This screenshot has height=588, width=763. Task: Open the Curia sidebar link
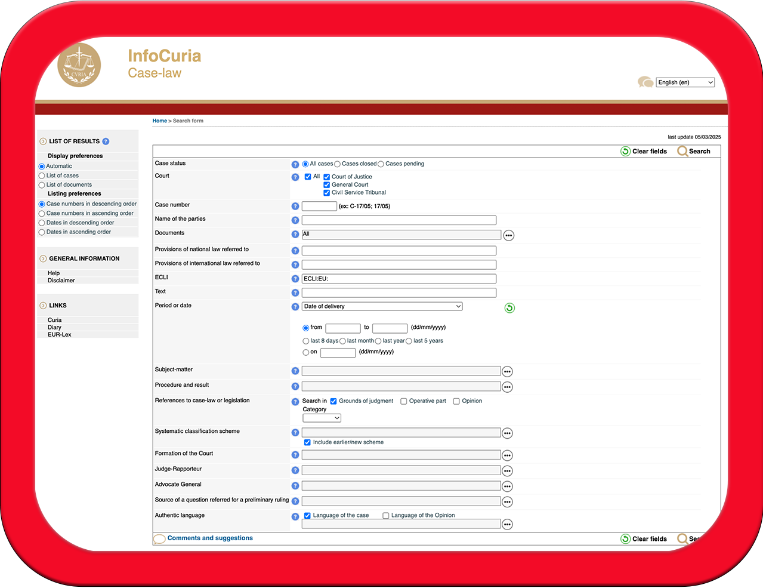tap(55, 321)
